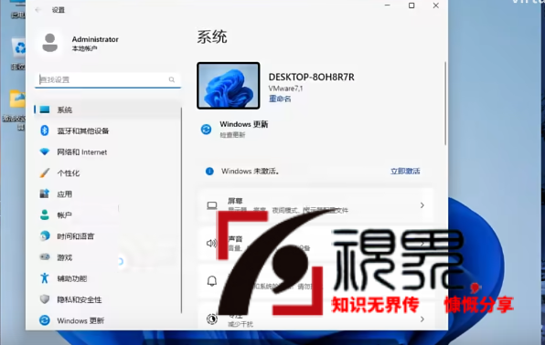Click the info icon beside Windows 未激活
This screenshot has width=545, height=345.
pos(209,171)
